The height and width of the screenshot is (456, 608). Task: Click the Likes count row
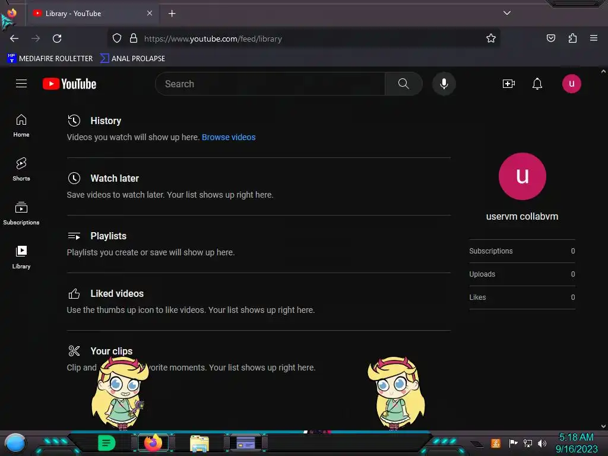tap(522, 297)
